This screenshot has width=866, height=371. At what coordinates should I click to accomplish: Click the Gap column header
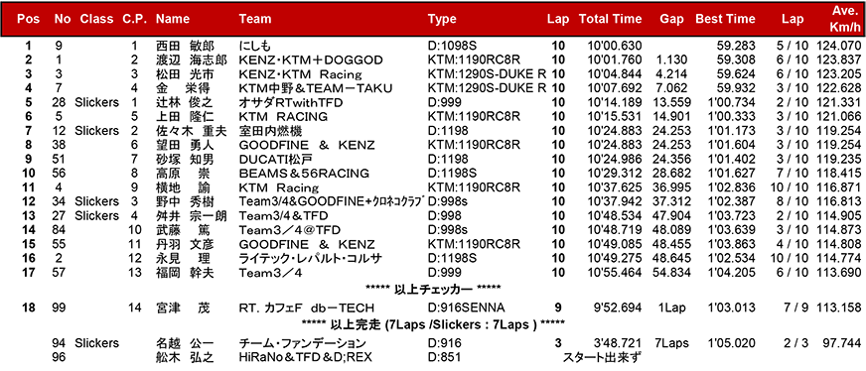tap(671, 19)
